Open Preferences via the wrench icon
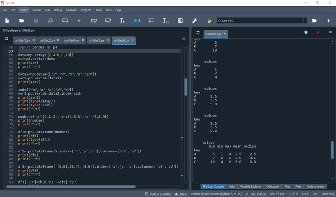 (195, 20)
